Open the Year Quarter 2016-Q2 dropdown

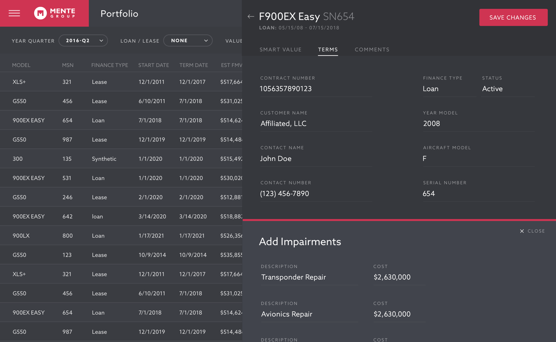click(83, 41)
